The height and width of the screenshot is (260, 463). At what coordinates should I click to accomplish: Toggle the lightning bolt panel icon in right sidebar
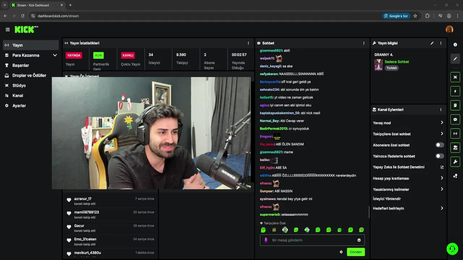coord(455,91)
